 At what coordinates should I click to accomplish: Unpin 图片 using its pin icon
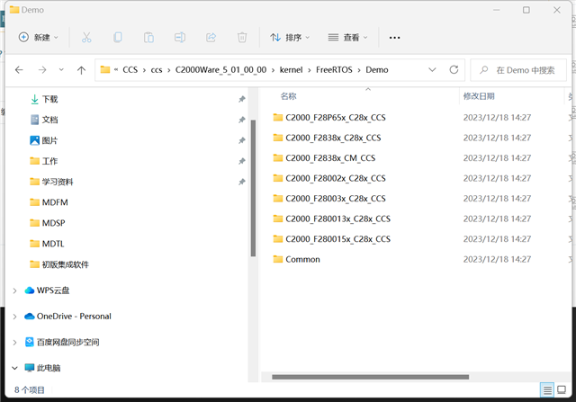(x=242, y=140)
